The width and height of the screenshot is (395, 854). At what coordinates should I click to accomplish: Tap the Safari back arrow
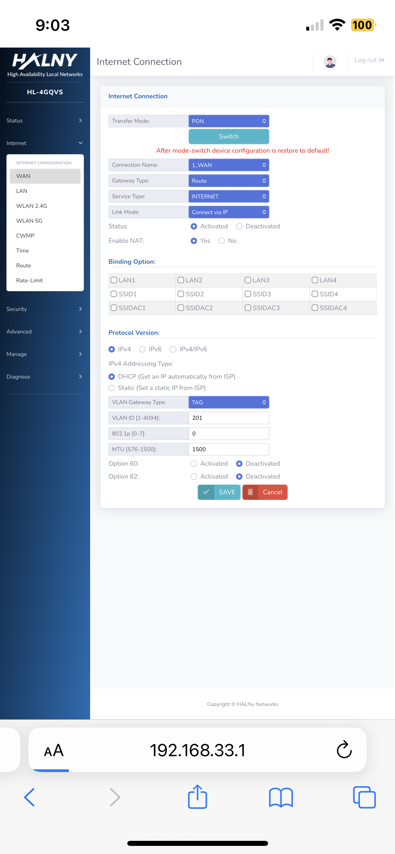(x=30, y=797)
